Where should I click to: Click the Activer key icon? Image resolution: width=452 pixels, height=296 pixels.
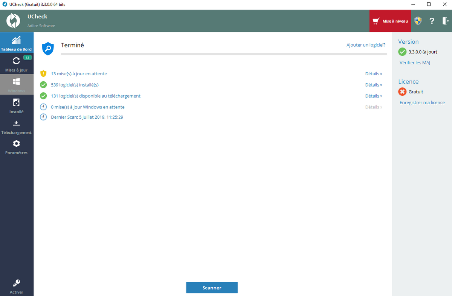17,283
